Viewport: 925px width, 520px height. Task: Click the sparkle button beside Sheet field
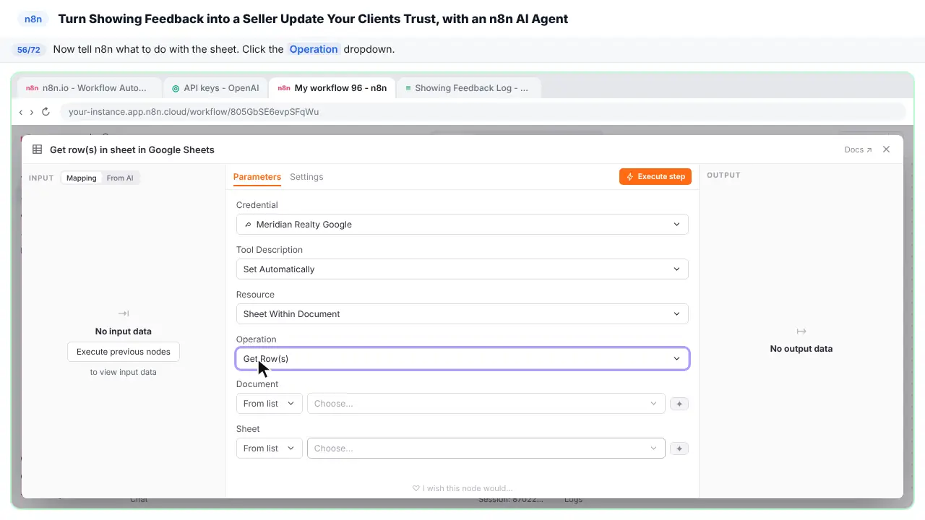click(679, 448)
